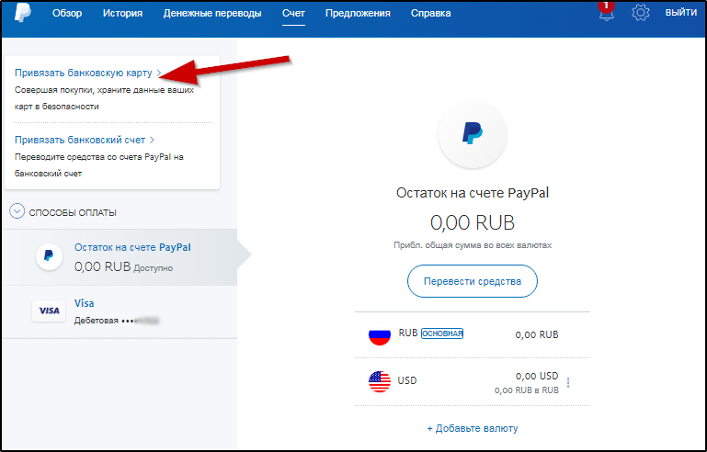Click the Привязать банковскую карту link
The image size is (707, 452).
coord(84,73)
